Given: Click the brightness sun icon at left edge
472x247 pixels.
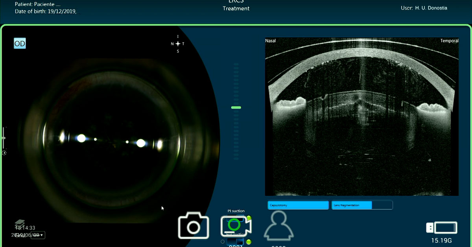Looking at the screenshot, I should (4, 153).
